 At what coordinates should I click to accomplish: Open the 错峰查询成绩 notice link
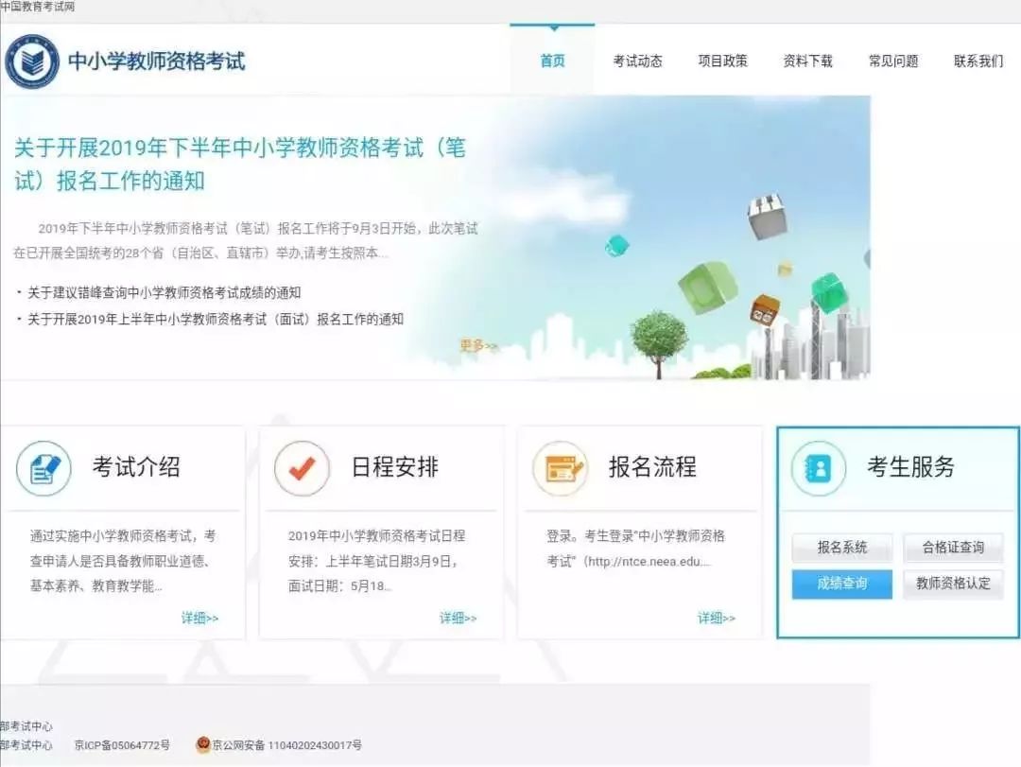[x=164, y=292]
